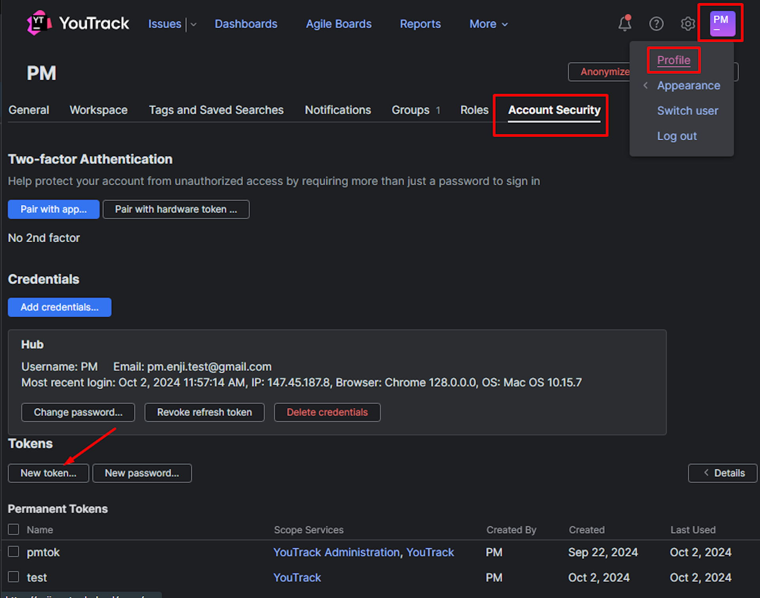Expand the More menu

pos(488,24)
